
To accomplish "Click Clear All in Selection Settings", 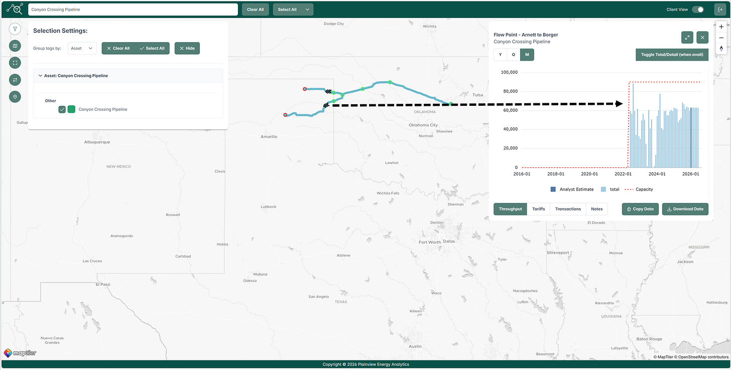I will [118, 48].
